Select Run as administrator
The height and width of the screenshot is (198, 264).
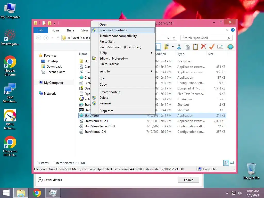[123, 30]
